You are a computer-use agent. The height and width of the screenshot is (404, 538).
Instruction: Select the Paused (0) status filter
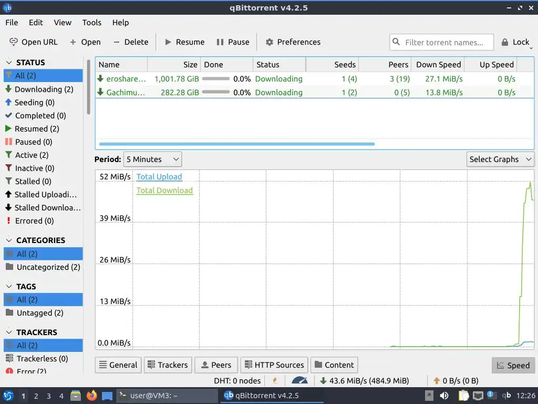click(43, 142)
